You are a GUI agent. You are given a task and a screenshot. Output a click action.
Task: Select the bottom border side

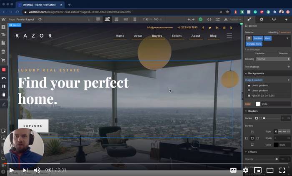252,144
